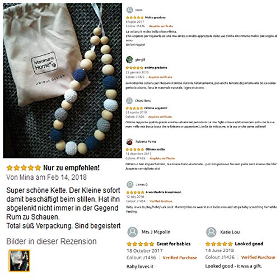This screenshot has height=280, width=280.
Task: Open A worthwhile investment review title
Action: [164, 192]
